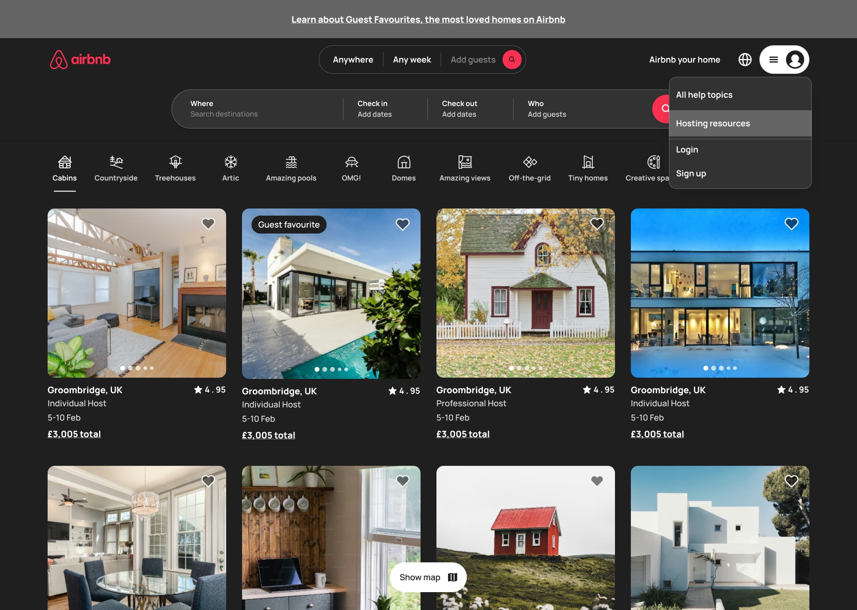This screenshot has height=610, width=857.
Task: Favourite the blue glass house listing
Action: pos(791,224)
